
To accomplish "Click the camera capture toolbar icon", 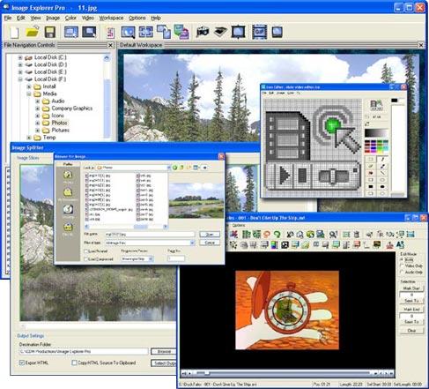I will click(x=203, y=32).
